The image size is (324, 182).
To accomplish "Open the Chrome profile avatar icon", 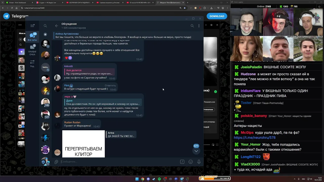I will click(223, 8).
